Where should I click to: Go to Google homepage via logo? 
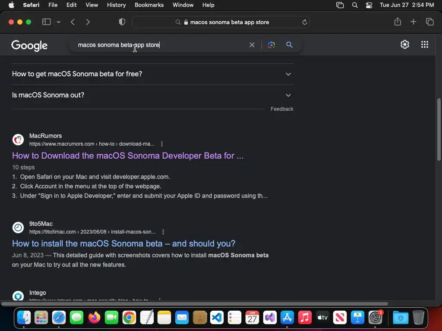pyautogui.click(x=29, y=45)
